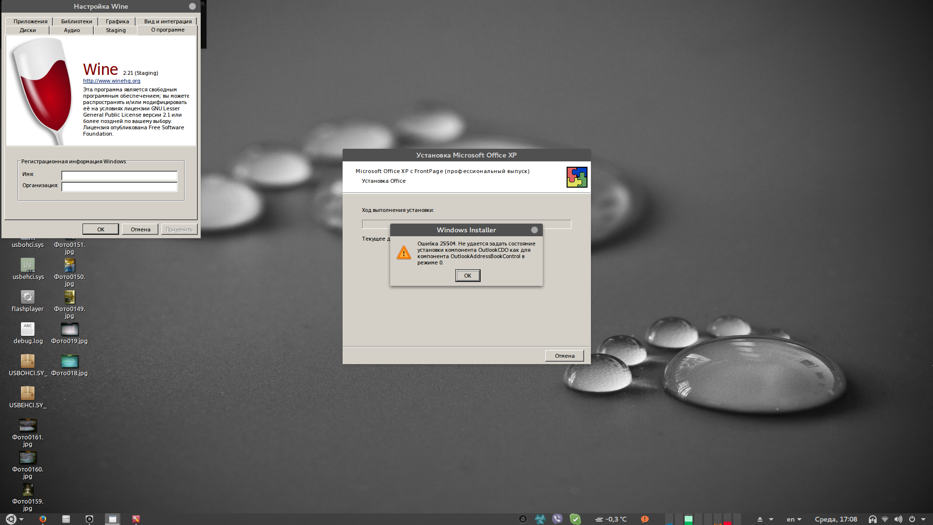The height and width of the screenshot is (525, 933).
Task: Click the orange notification alert icon
Action: pos(644,519)
